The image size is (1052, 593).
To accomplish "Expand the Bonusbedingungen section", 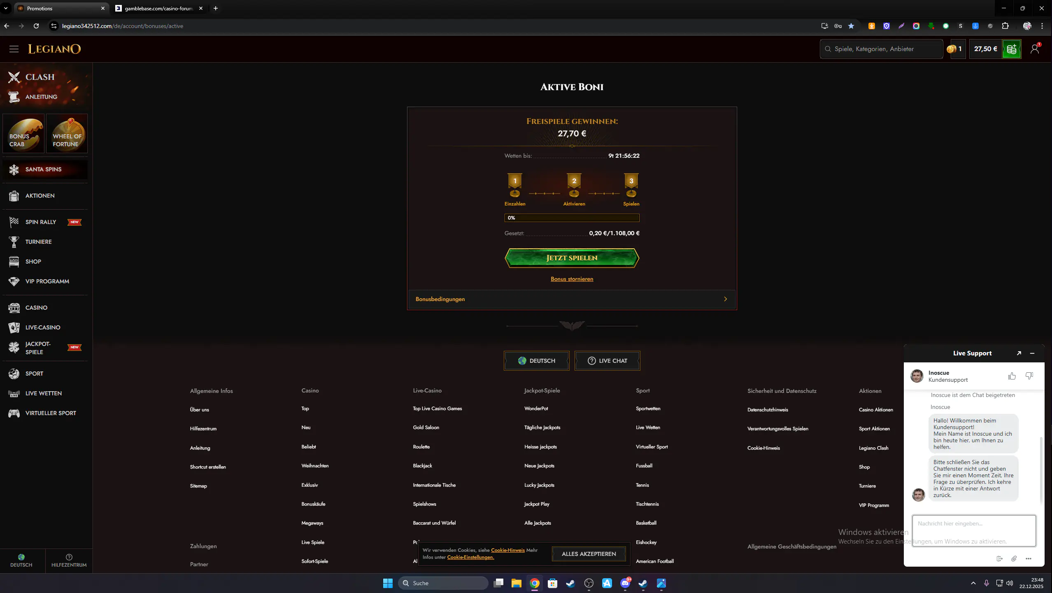I will click(572, 299).
